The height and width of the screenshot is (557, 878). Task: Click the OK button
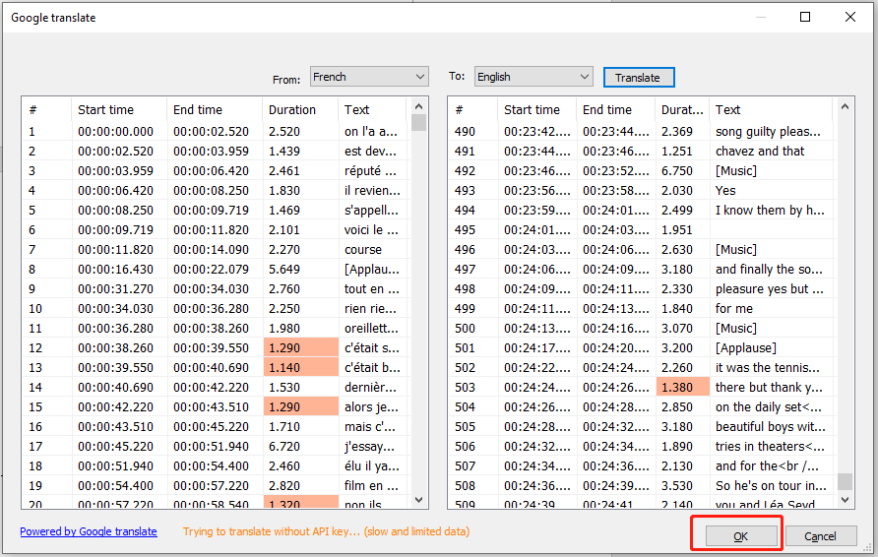pyautogui.click(x=740, y=535)
